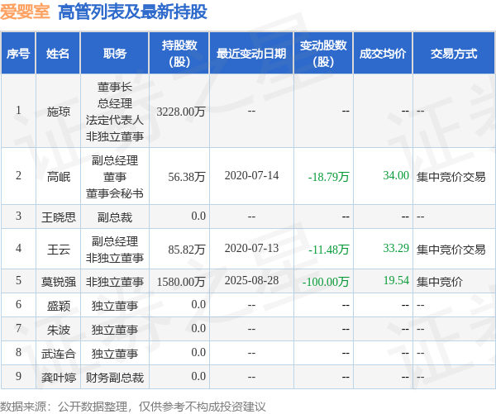This screenshot has height=414, width=496.
Task: Click the 财务副总裁 title
Action: pyautogui.click(x=115, y=378)
